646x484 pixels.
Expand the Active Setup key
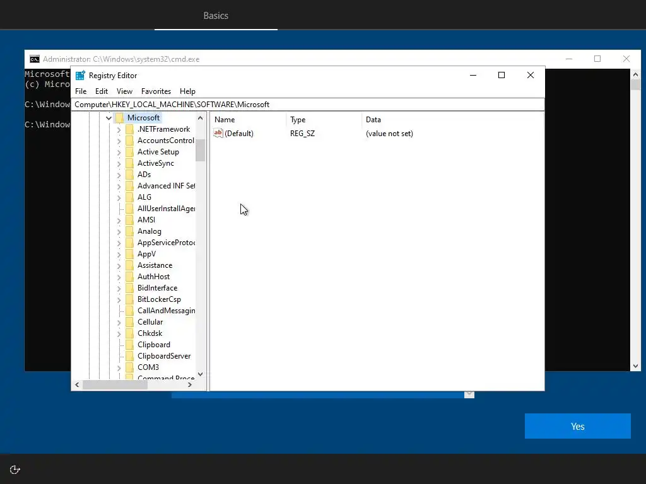pyautogui.click(x=119, y=153)
